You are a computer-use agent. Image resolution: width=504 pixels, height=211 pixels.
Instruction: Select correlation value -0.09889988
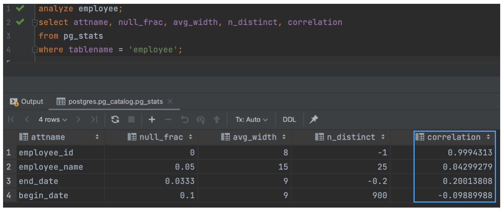[x=465, y=195]
